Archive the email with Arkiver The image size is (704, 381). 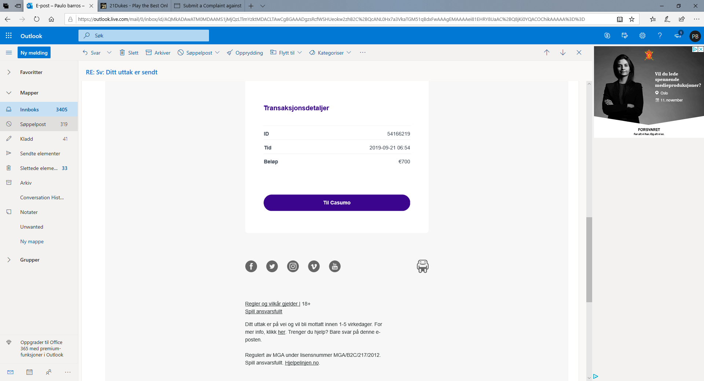(158, 52)
